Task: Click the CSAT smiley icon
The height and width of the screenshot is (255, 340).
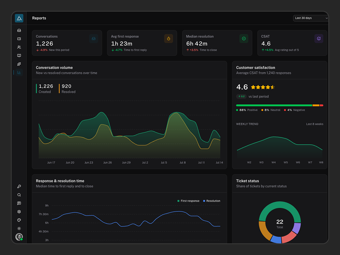Action: click(319, 39)
